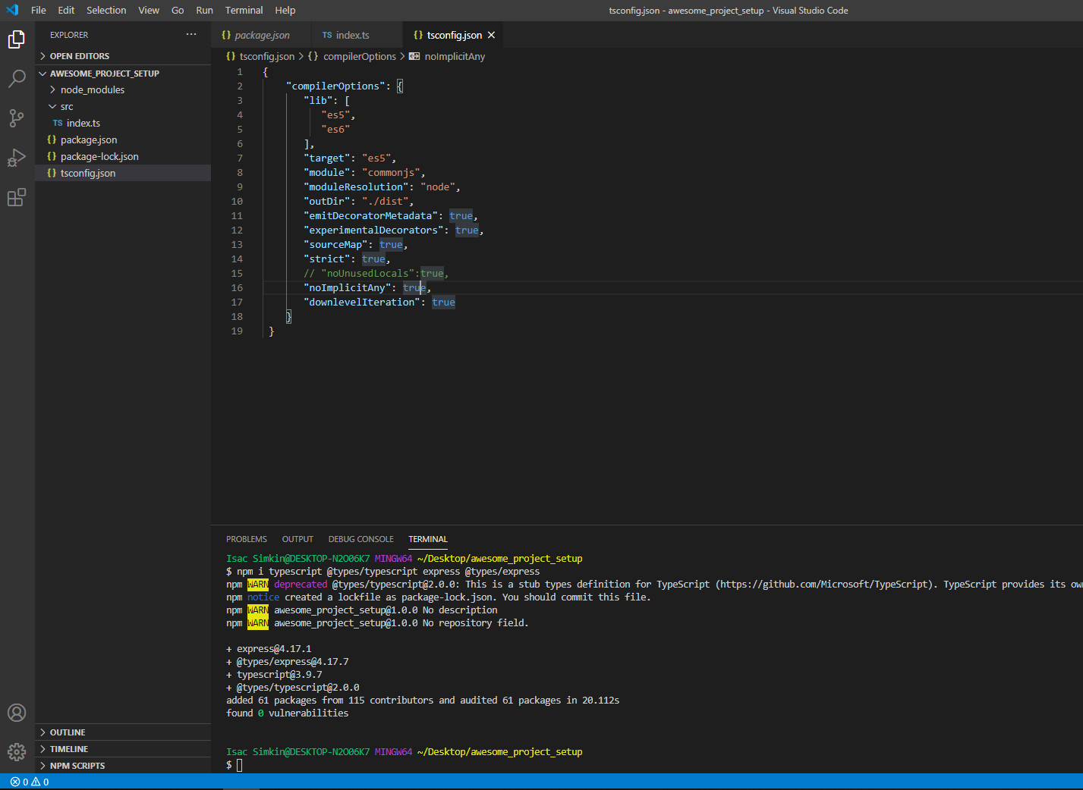Image resolution: width=1083 pixels, height=790 pixels.
Task: Switch to the Problems panel tab
Action: pos(246,539)
